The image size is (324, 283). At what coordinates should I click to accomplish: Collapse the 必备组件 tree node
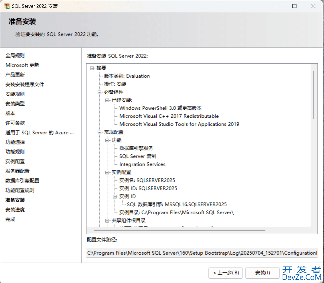point(99,92)
